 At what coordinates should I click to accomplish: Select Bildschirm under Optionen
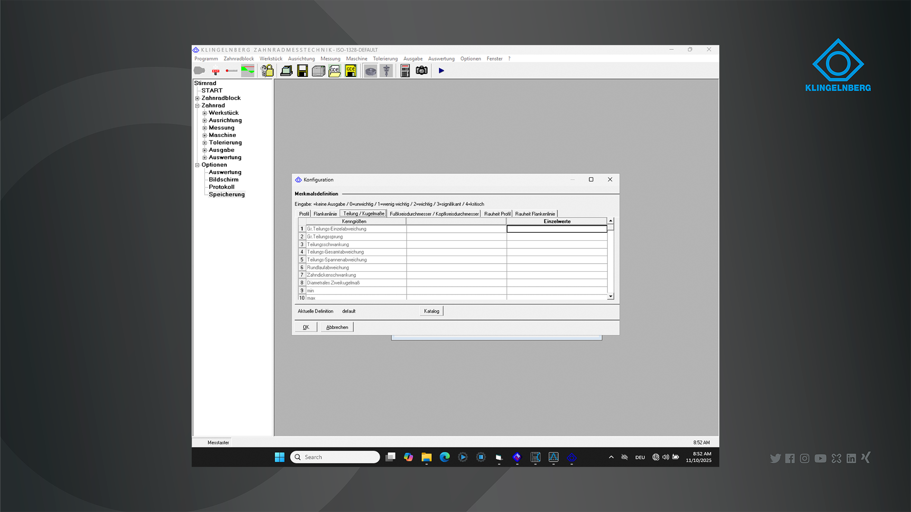223,180
